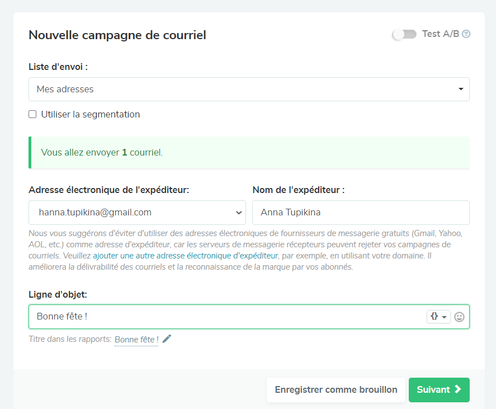Click the "Ligne d'objet:" field label
The image size is (496, 409).
58,294
